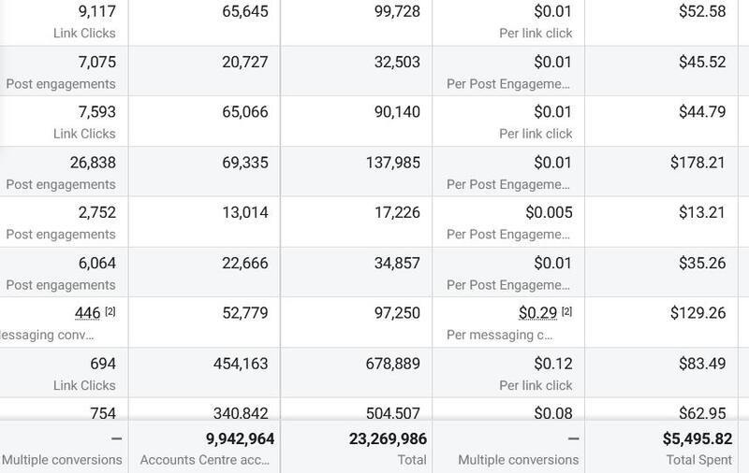Image resolution: width=749 pixels, height=473 pixels.
Task: Click the [2] footnote marker beside $0.29
Action: pos(567,311)
